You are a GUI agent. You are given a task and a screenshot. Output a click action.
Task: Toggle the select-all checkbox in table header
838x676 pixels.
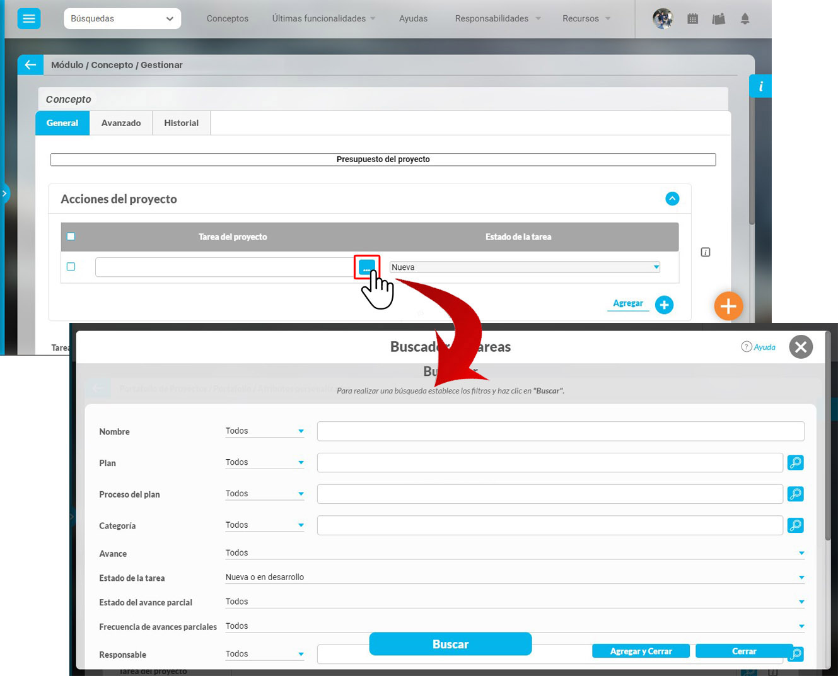71,236
